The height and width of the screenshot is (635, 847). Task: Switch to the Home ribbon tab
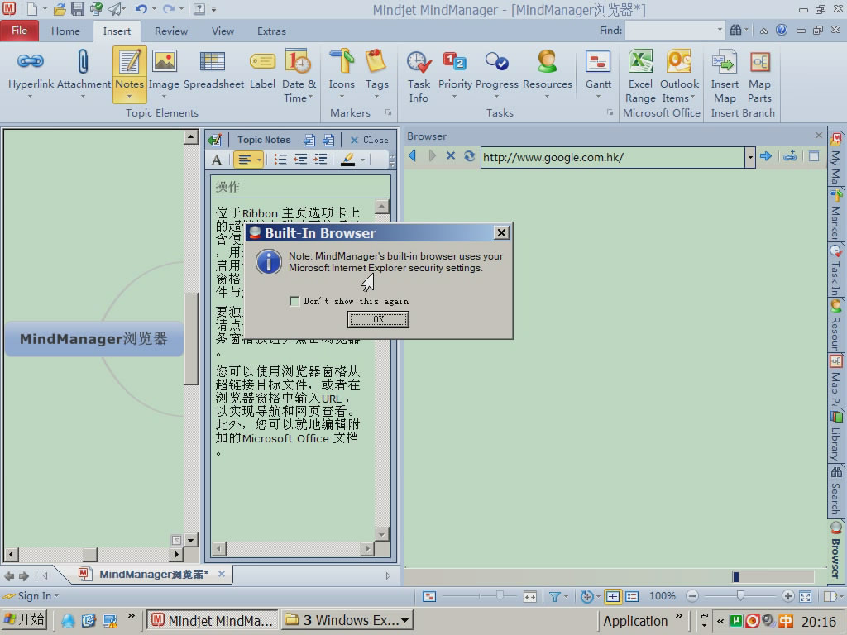click(x=65, y=31)
